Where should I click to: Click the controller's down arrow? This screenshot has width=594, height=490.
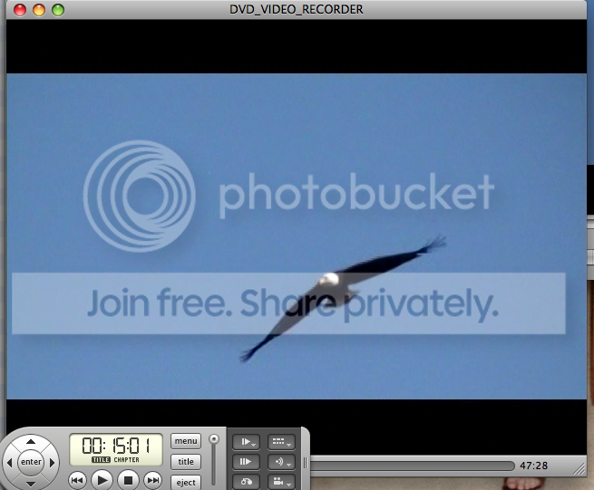(31, 484)
